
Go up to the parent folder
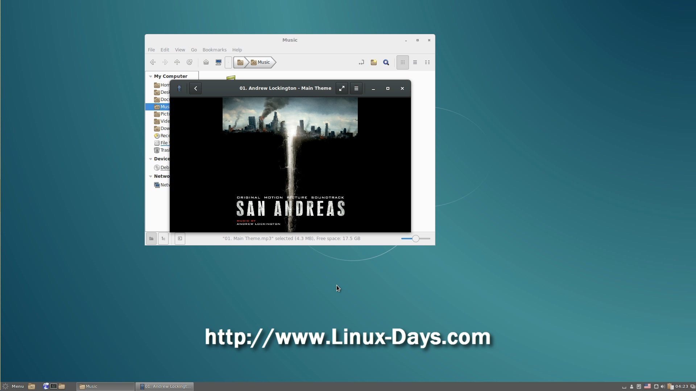[x=177, y=62]
